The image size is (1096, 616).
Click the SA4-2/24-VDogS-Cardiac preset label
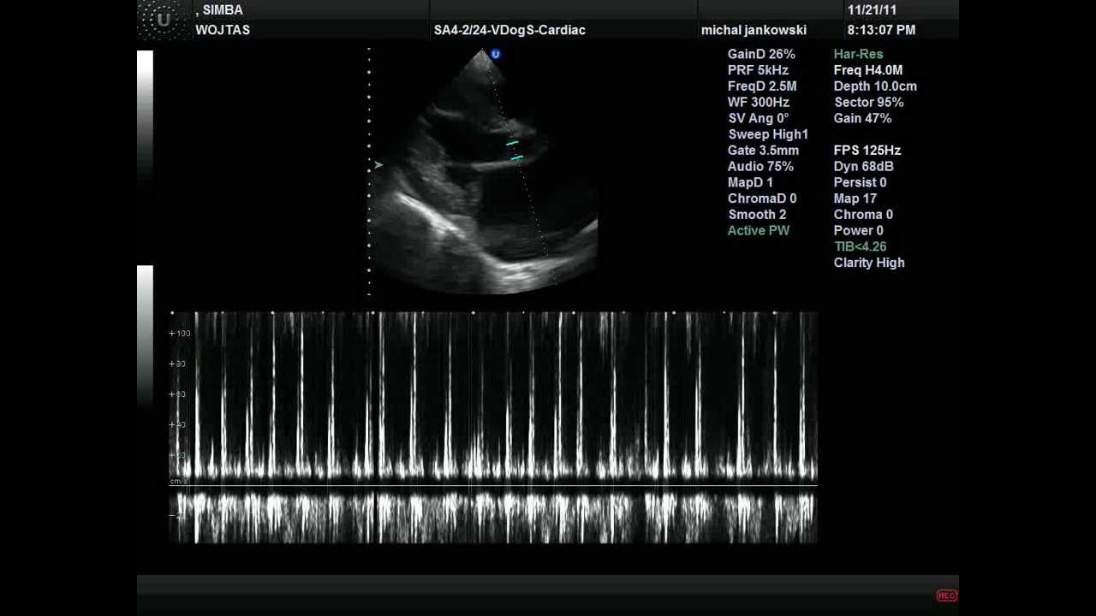[509, 30]
